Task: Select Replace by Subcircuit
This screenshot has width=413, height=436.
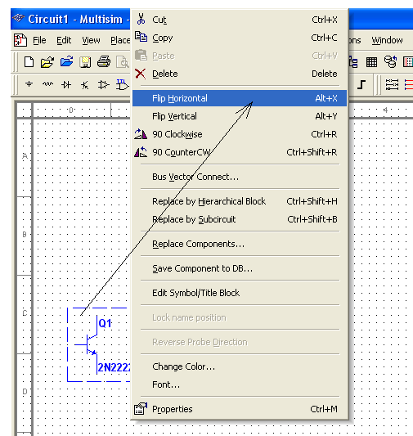Action: pos(240,219)
